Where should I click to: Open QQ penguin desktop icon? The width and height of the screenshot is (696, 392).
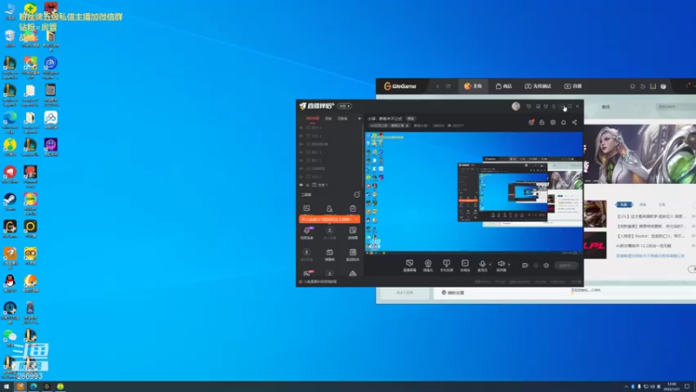(x=10, y=284)
